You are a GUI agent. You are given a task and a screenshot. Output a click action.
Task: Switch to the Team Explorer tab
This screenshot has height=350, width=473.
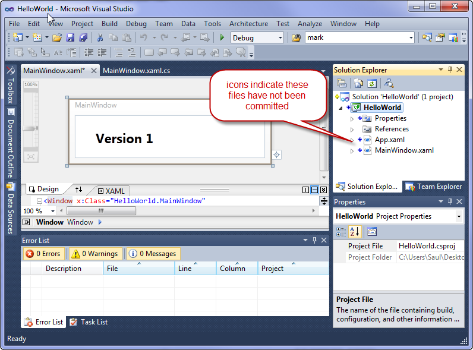pyautogui.click(x=433, y=187)
